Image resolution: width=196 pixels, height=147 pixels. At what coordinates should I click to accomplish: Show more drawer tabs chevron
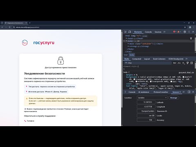(x=184, y=92)
